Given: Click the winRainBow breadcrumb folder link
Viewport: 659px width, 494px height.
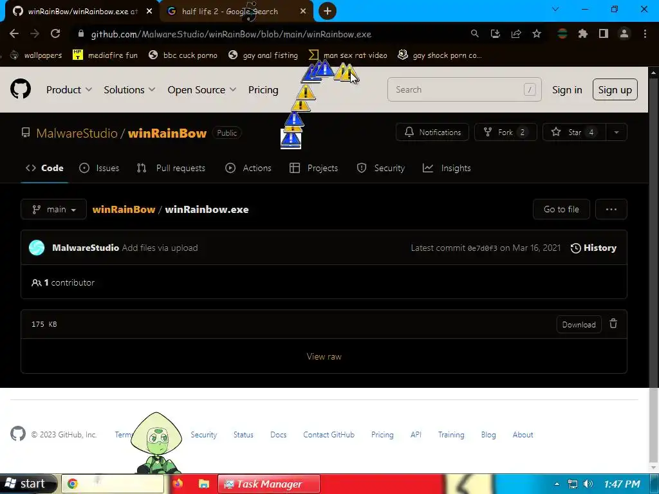Looking at the screenshot, I should 124,209.
